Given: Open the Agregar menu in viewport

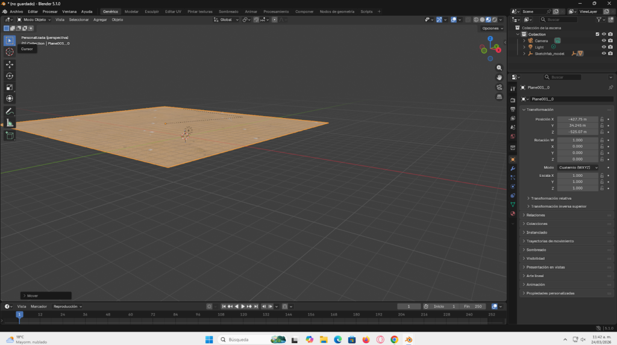Looking at the screenshot, I should coord(100,20).
